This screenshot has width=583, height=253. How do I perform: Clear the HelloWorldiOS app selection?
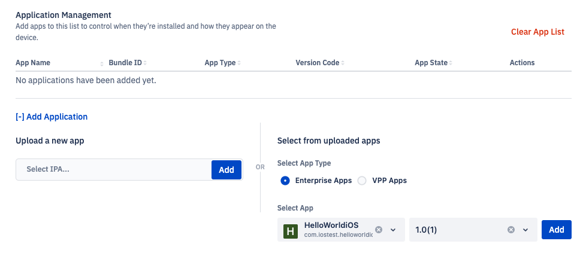click(x=379, y=230)
